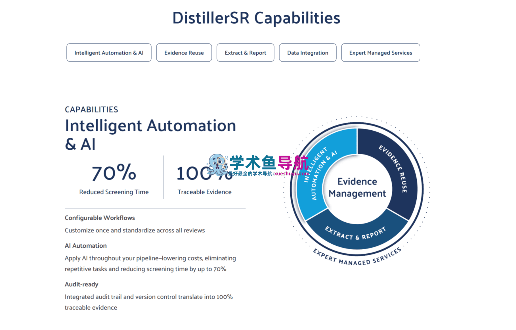Open the Data Integration tab
The height and width of the screenshot is (330, 516).
click(x=308, y=53)
